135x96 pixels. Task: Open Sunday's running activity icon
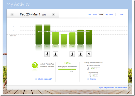pos(47,54)
